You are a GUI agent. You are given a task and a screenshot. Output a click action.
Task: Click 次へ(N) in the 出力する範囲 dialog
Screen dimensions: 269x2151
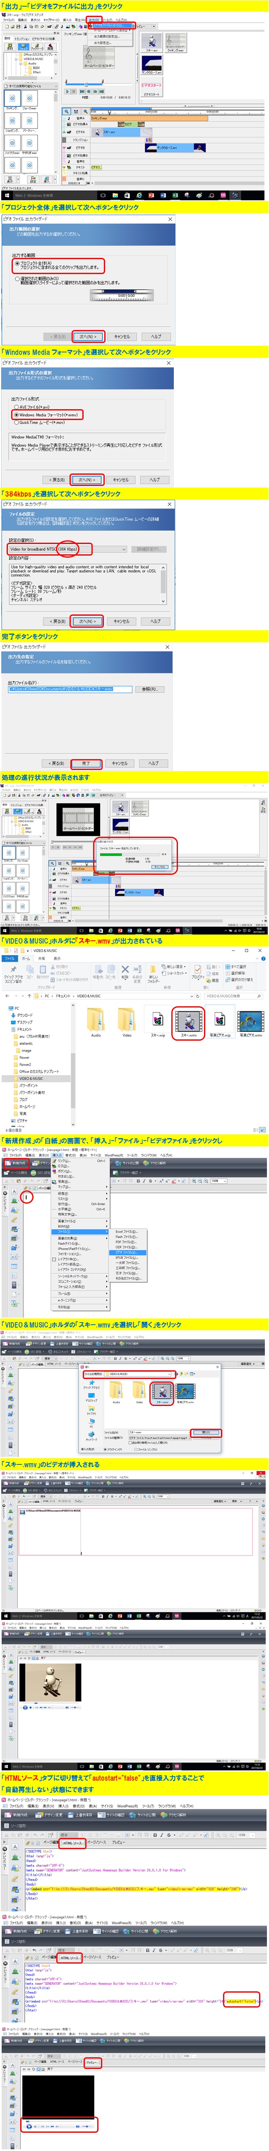[x=87, y=337]
